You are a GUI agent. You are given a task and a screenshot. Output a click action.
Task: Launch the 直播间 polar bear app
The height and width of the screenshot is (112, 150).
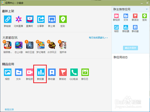click(x=30, y=19)
